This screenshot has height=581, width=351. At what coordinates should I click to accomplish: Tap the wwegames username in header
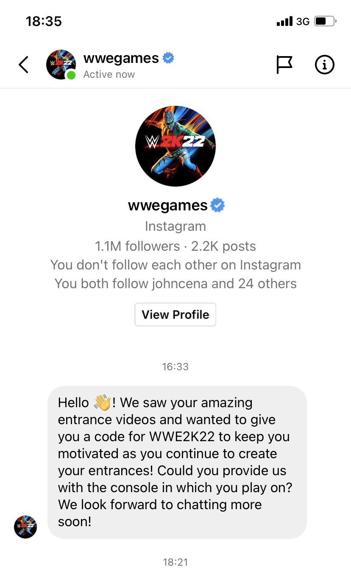[121, 58]
